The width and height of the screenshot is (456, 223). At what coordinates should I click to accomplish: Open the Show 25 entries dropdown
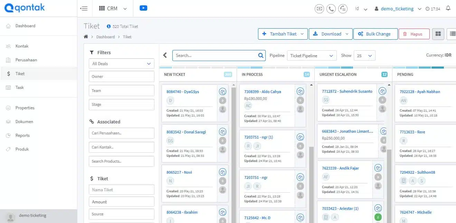(x=364, y=55)
